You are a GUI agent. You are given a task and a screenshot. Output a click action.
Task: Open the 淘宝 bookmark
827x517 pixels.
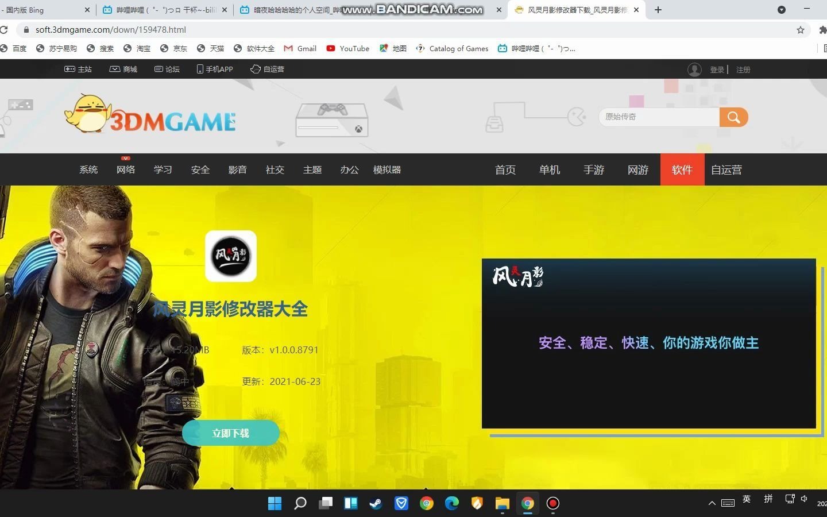pos(137,49)
